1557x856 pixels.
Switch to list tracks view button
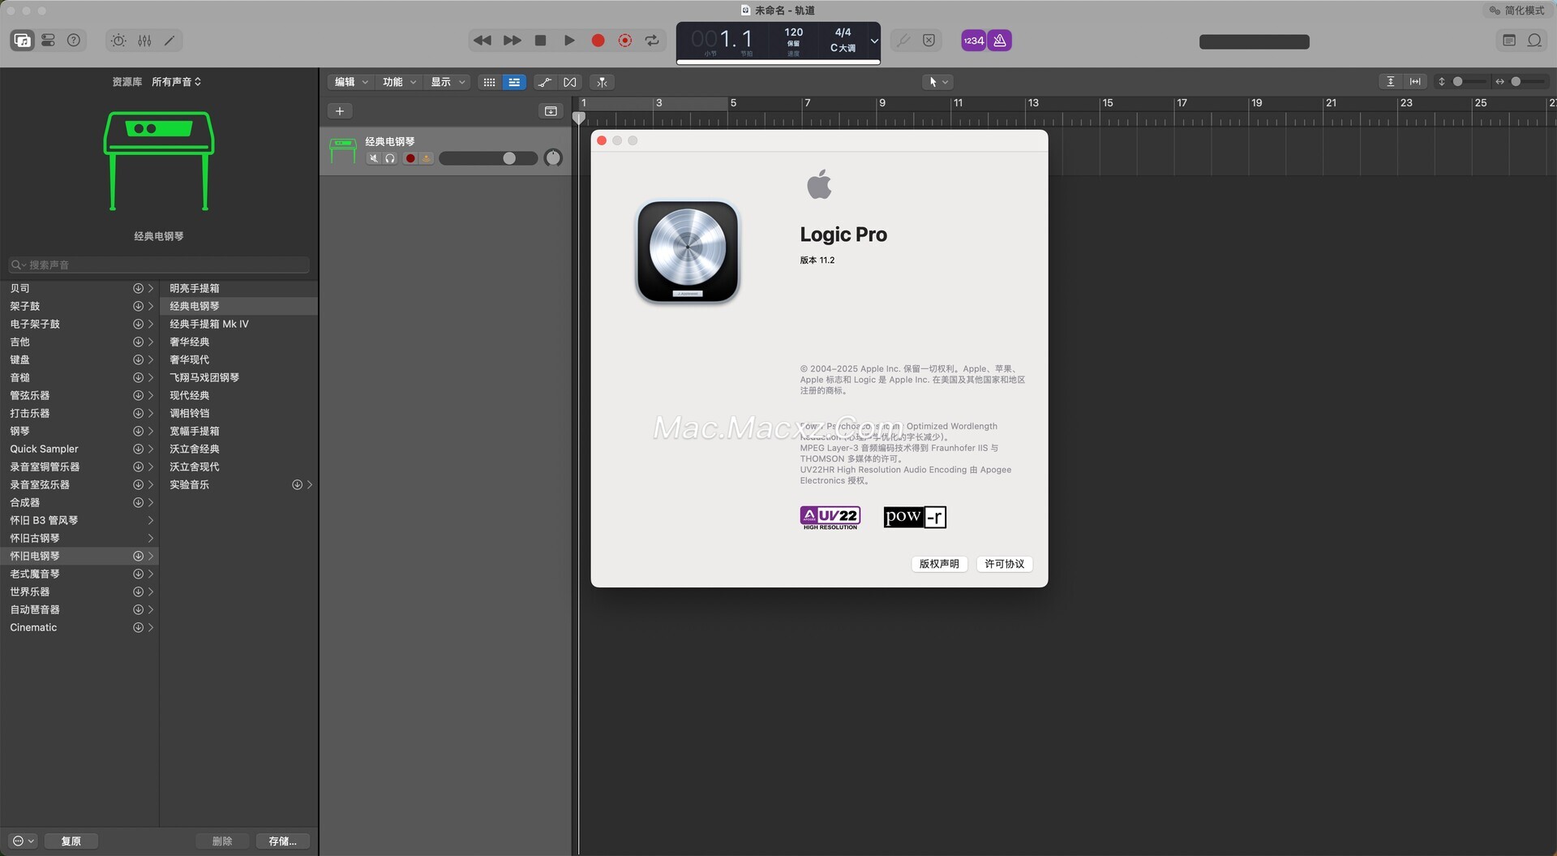coord(514,82)
